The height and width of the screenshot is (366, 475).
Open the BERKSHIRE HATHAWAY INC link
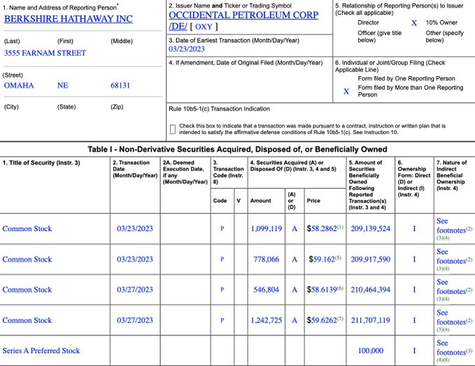(68, 19)
